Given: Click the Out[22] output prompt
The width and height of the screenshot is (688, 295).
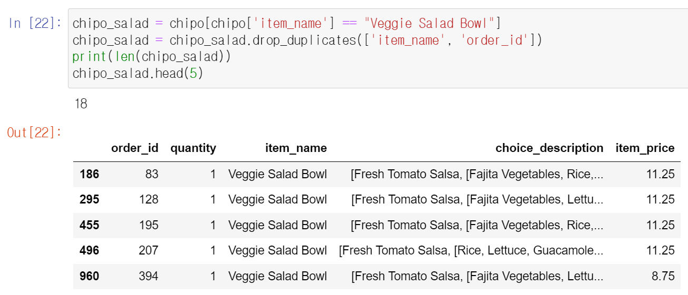Looking at the screenshot, I should click(35, 133).
